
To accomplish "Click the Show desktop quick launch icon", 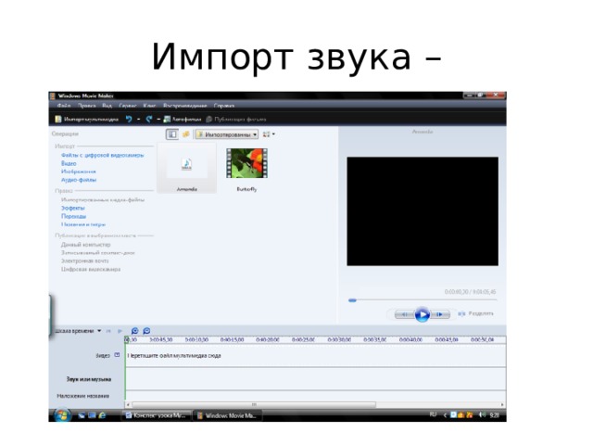I will click(x=82, y=415).
